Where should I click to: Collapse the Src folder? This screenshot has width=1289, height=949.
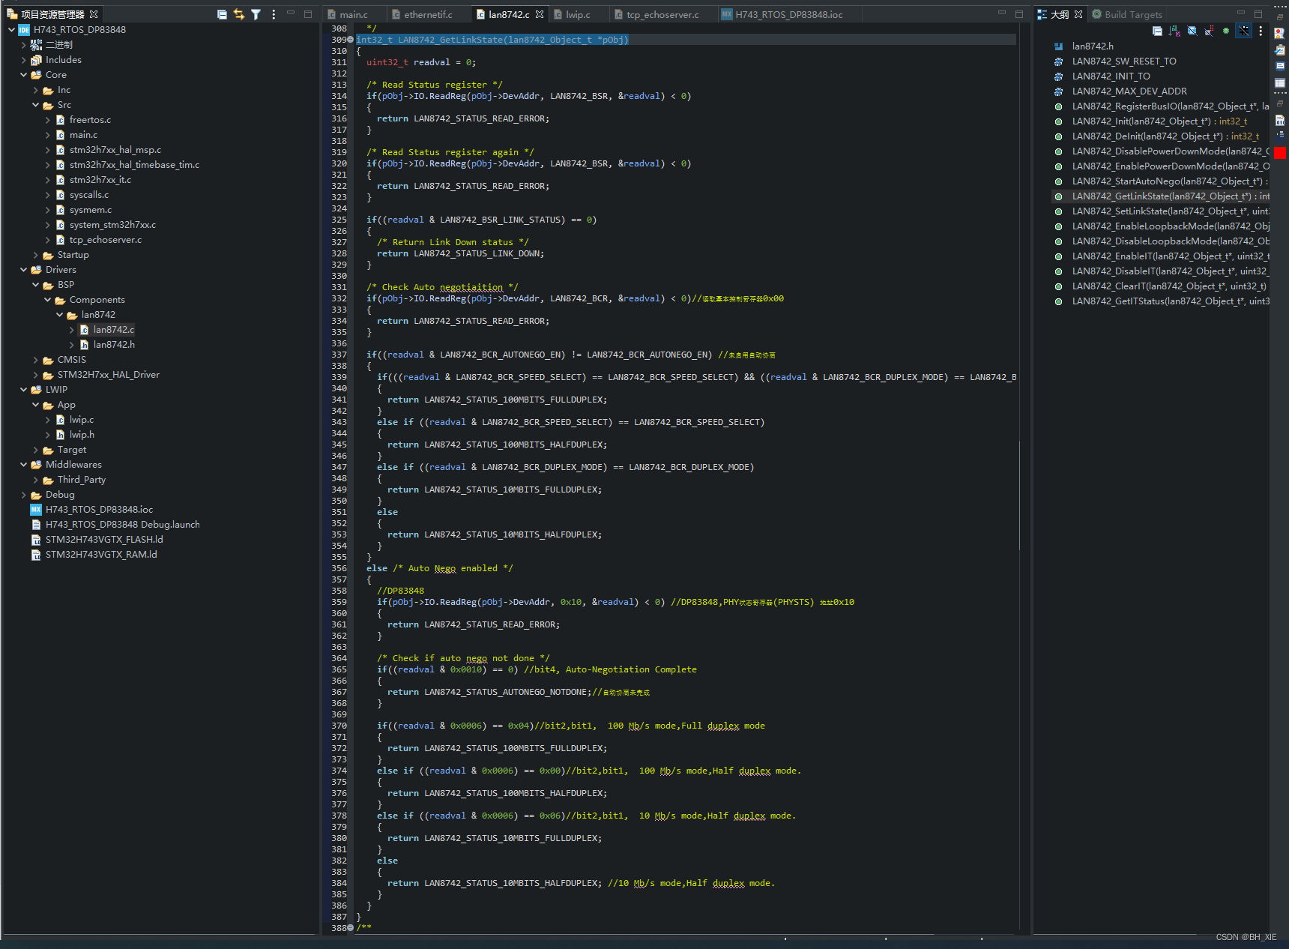click(x=36, y=105)
